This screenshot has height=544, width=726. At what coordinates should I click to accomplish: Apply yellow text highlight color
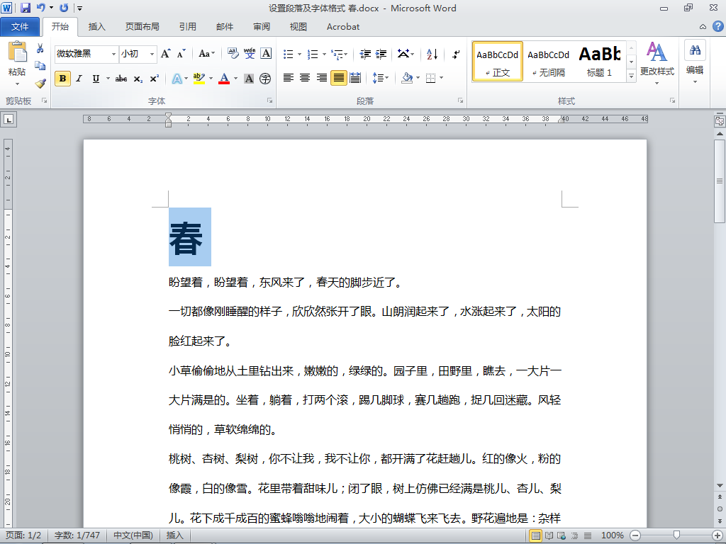coord(199,79)
